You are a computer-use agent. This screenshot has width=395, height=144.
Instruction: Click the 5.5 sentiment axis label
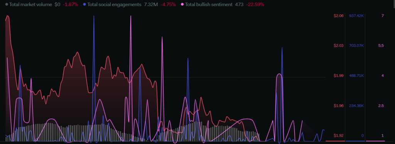381,45
